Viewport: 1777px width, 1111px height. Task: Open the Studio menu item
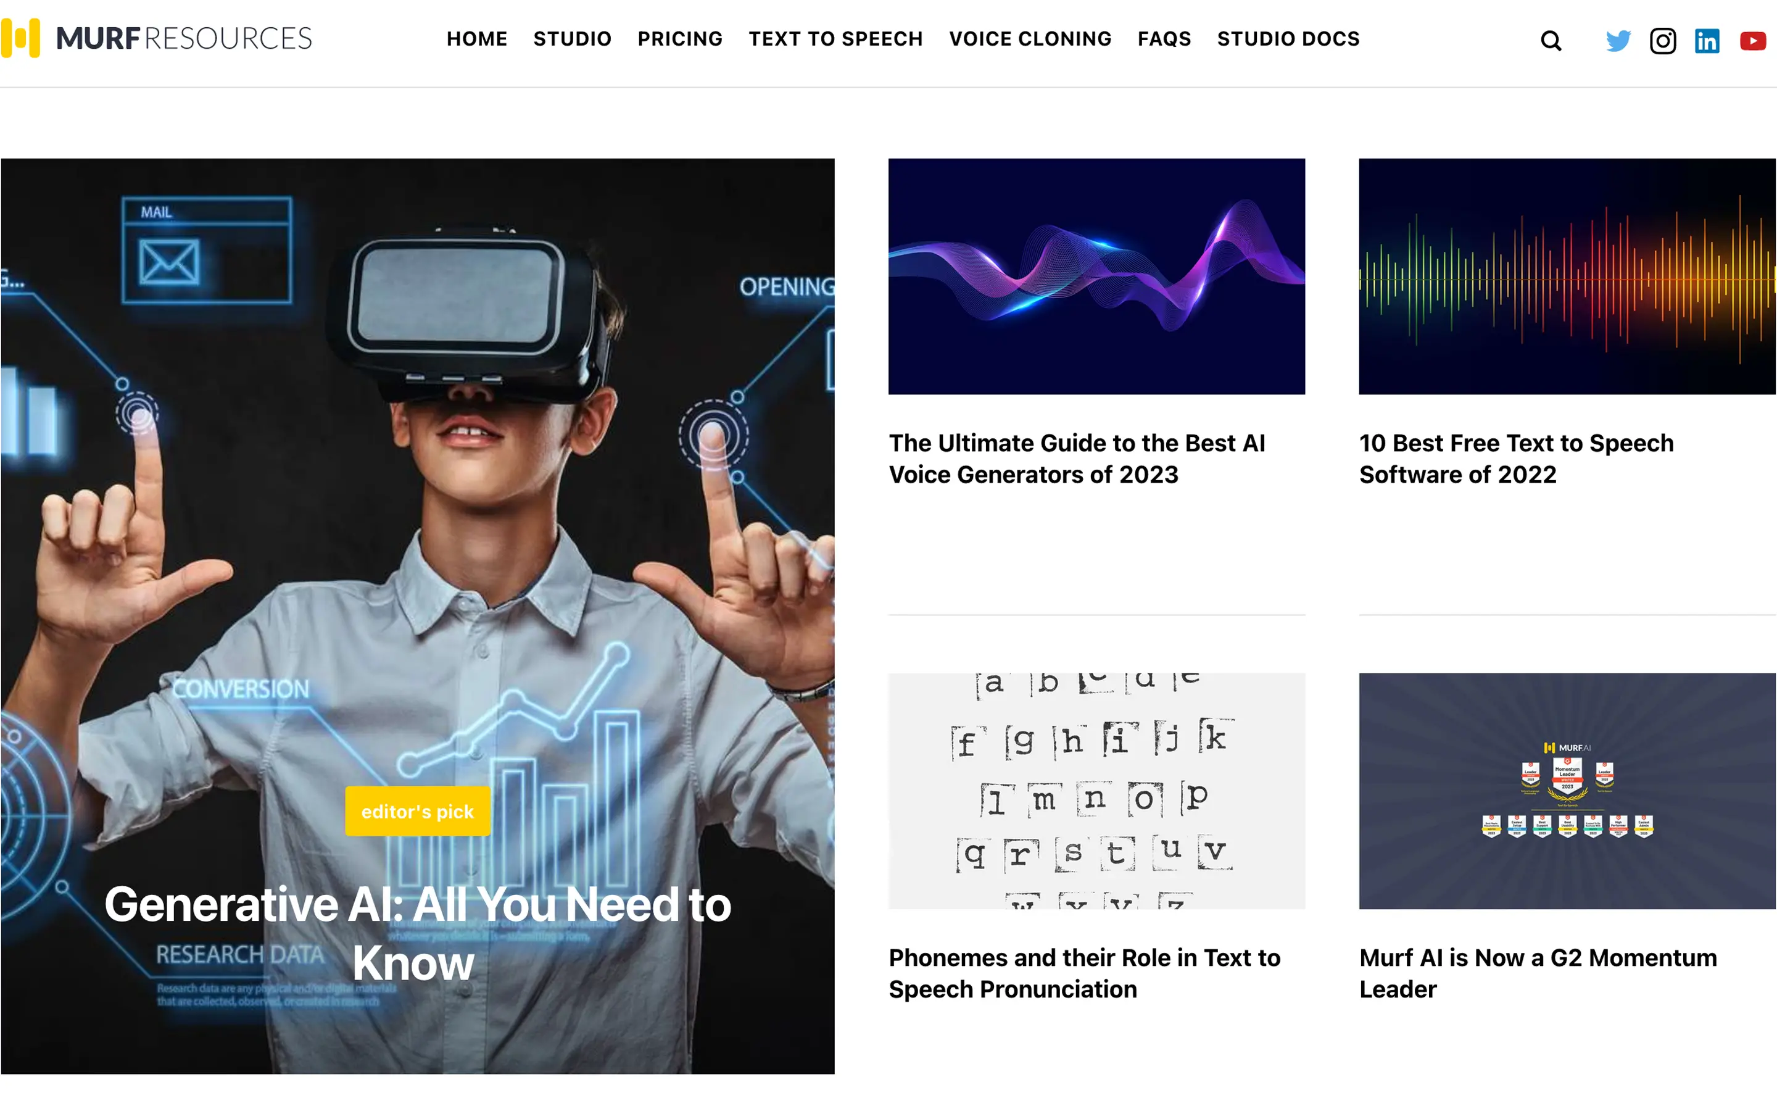pyautogui.click(x=572, y=39)
